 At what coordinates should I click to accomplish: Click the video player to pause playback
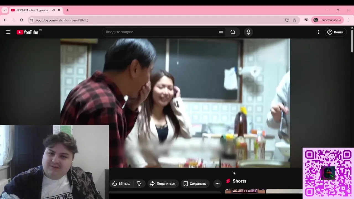pos(175,103)
